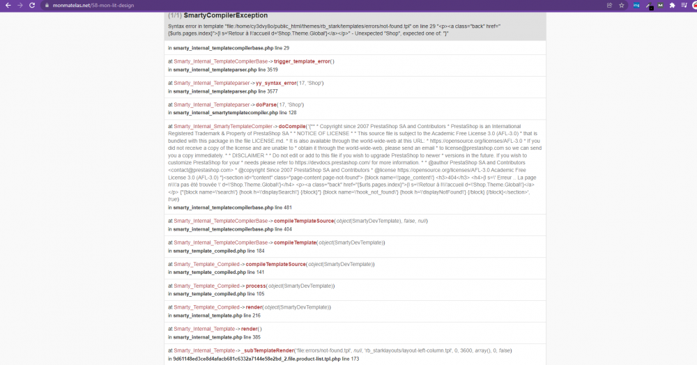Reload the monmatelas.net page
Screen dimensions: 697x365
[32, 6]
